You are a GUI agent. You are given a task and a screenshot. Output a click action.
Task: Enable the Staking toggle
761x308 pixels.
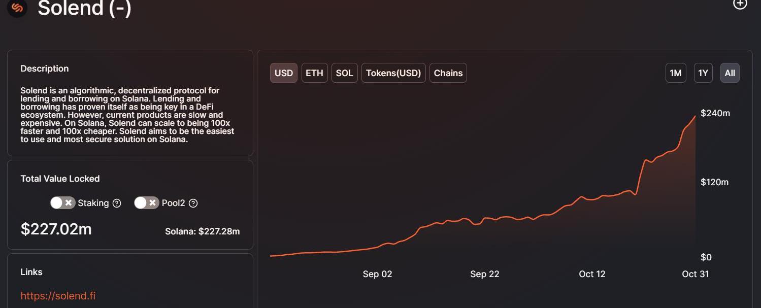coord(63,203)
